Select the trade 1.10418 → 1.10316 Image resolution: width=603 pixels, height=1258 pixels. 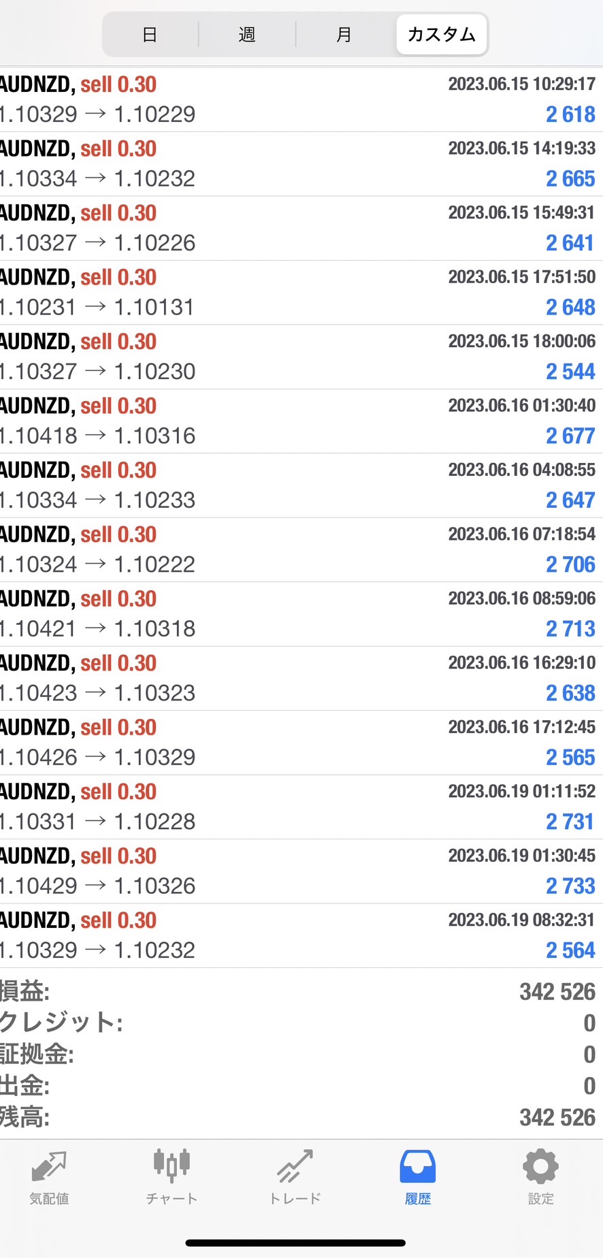[301, 421]
